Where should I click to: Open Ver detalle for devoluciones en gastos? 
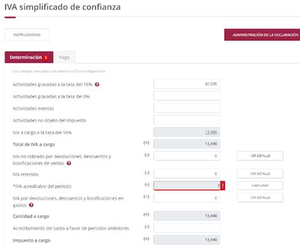point(260,197)
